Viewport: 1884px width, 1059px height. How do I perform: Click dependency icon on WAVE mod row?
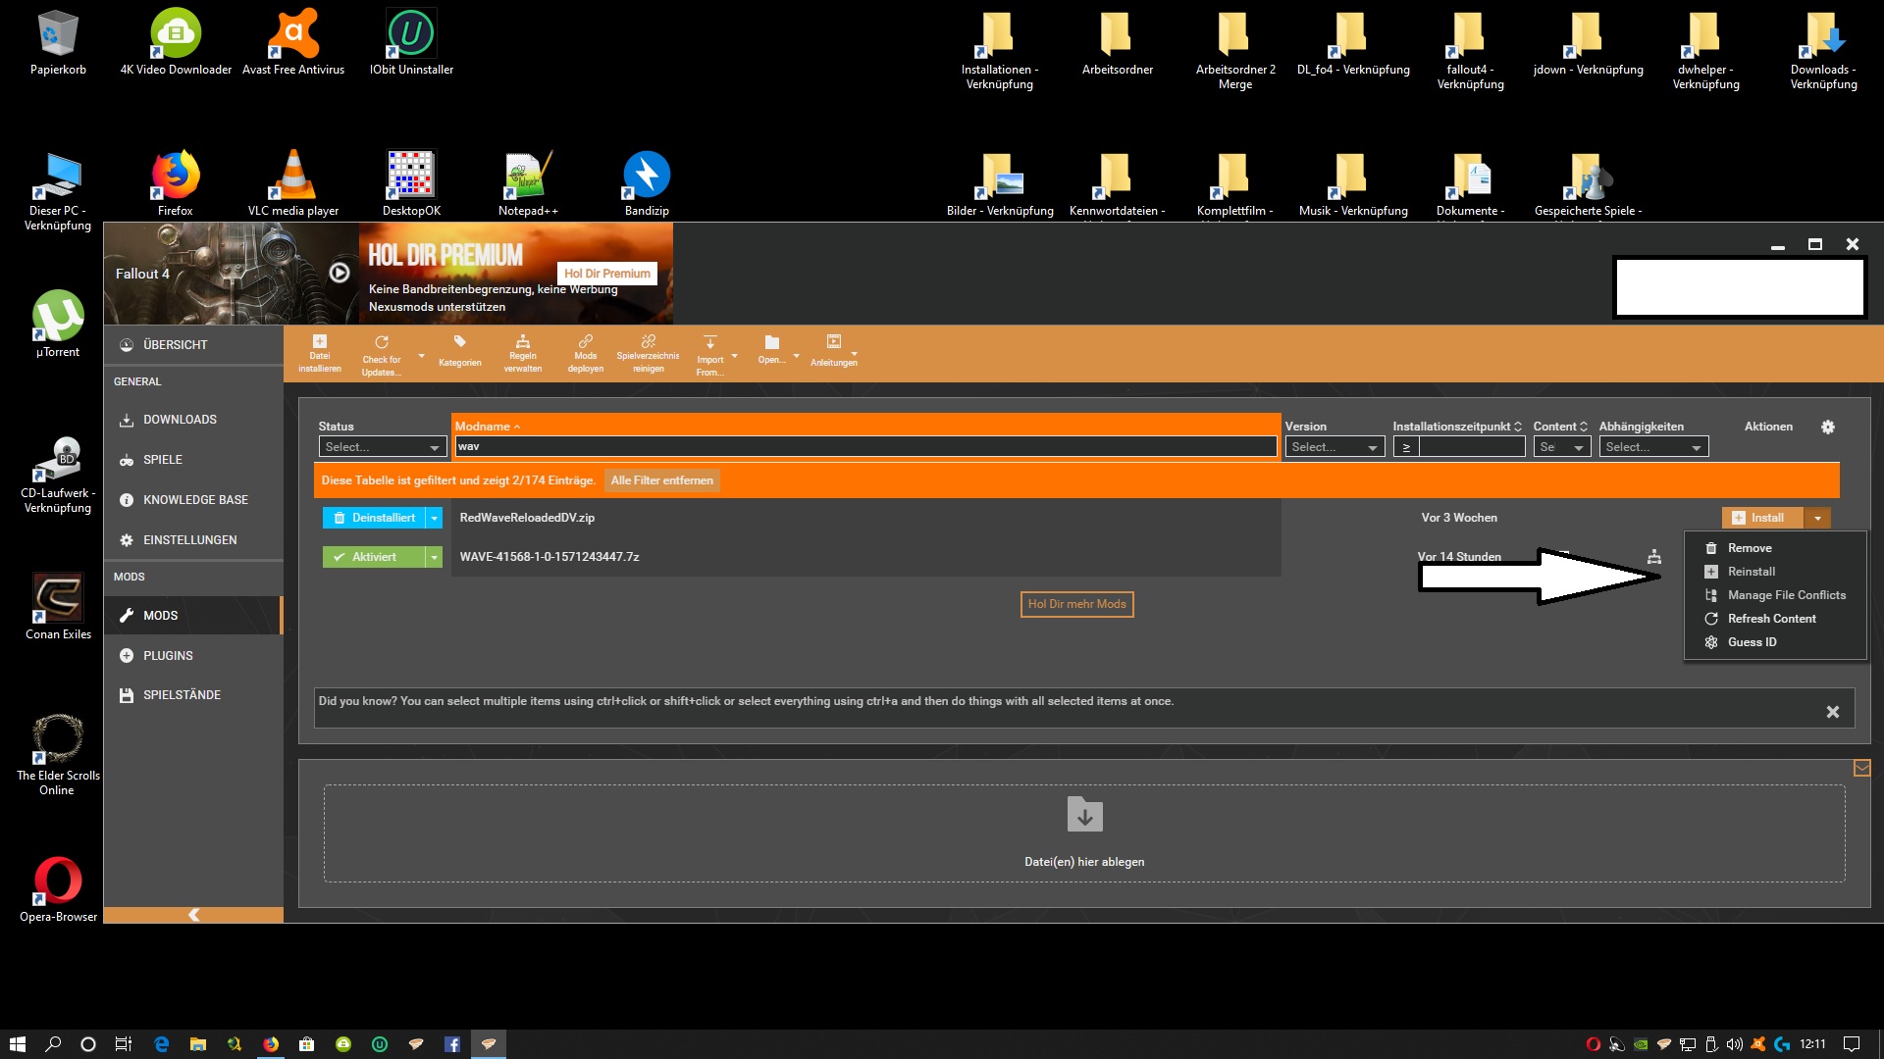[1654, 557]
